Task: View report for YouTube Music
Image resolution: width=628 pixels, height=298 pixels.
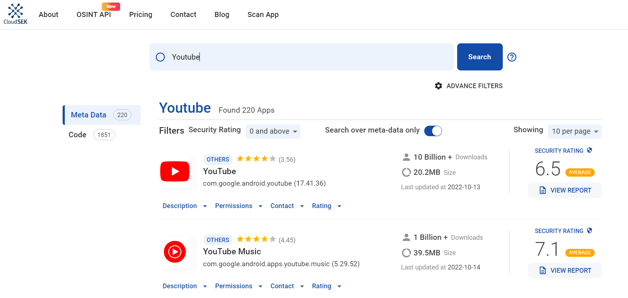Action: pyautogui.click(x=565, y=271)
